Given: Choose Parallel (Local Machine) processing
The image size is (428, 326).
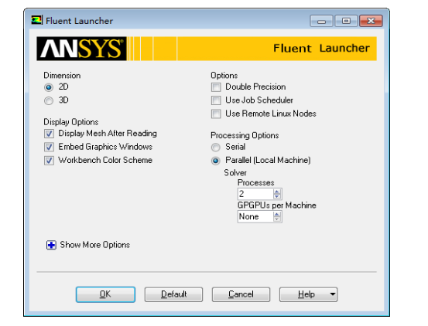Looking at the screenshot, I should (216, 161).
